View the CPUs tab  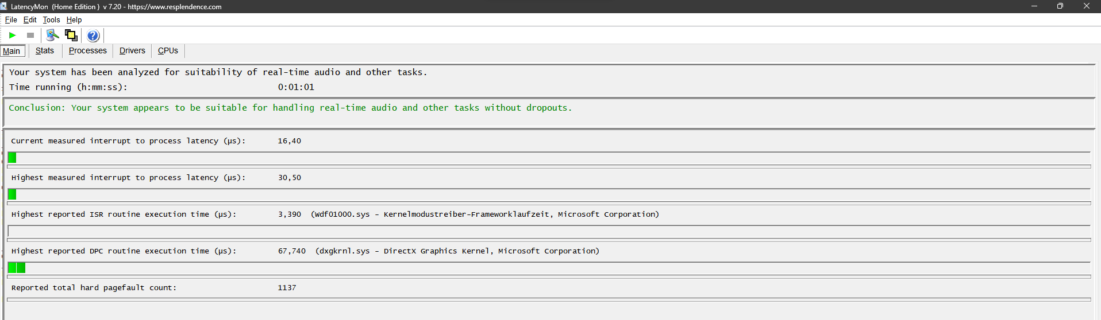[168, 51]
